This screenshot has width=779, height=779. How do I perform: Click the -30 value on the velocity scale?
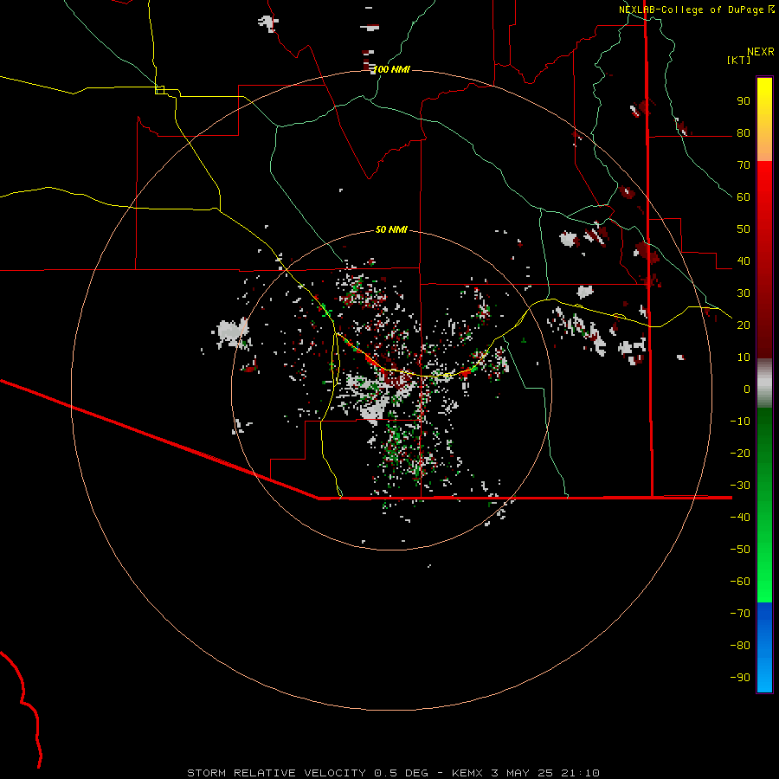(740, 485)
